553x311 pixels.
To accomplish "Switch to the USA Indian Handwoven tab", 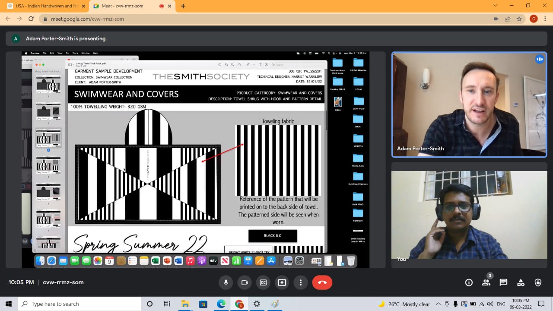I will pos(44,6).
